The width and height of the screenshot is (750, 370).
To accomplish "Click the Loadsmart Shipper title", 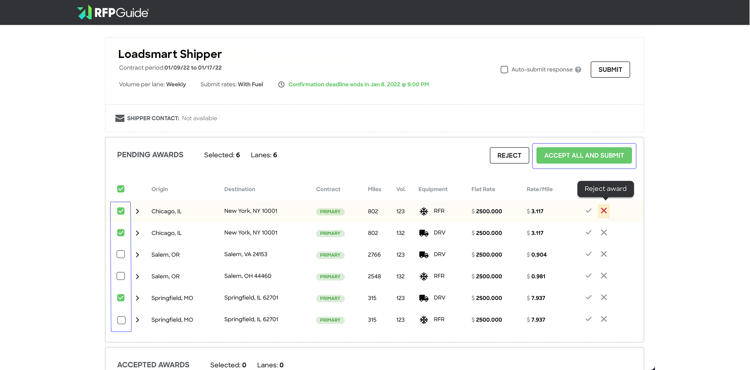I will 170,54.
